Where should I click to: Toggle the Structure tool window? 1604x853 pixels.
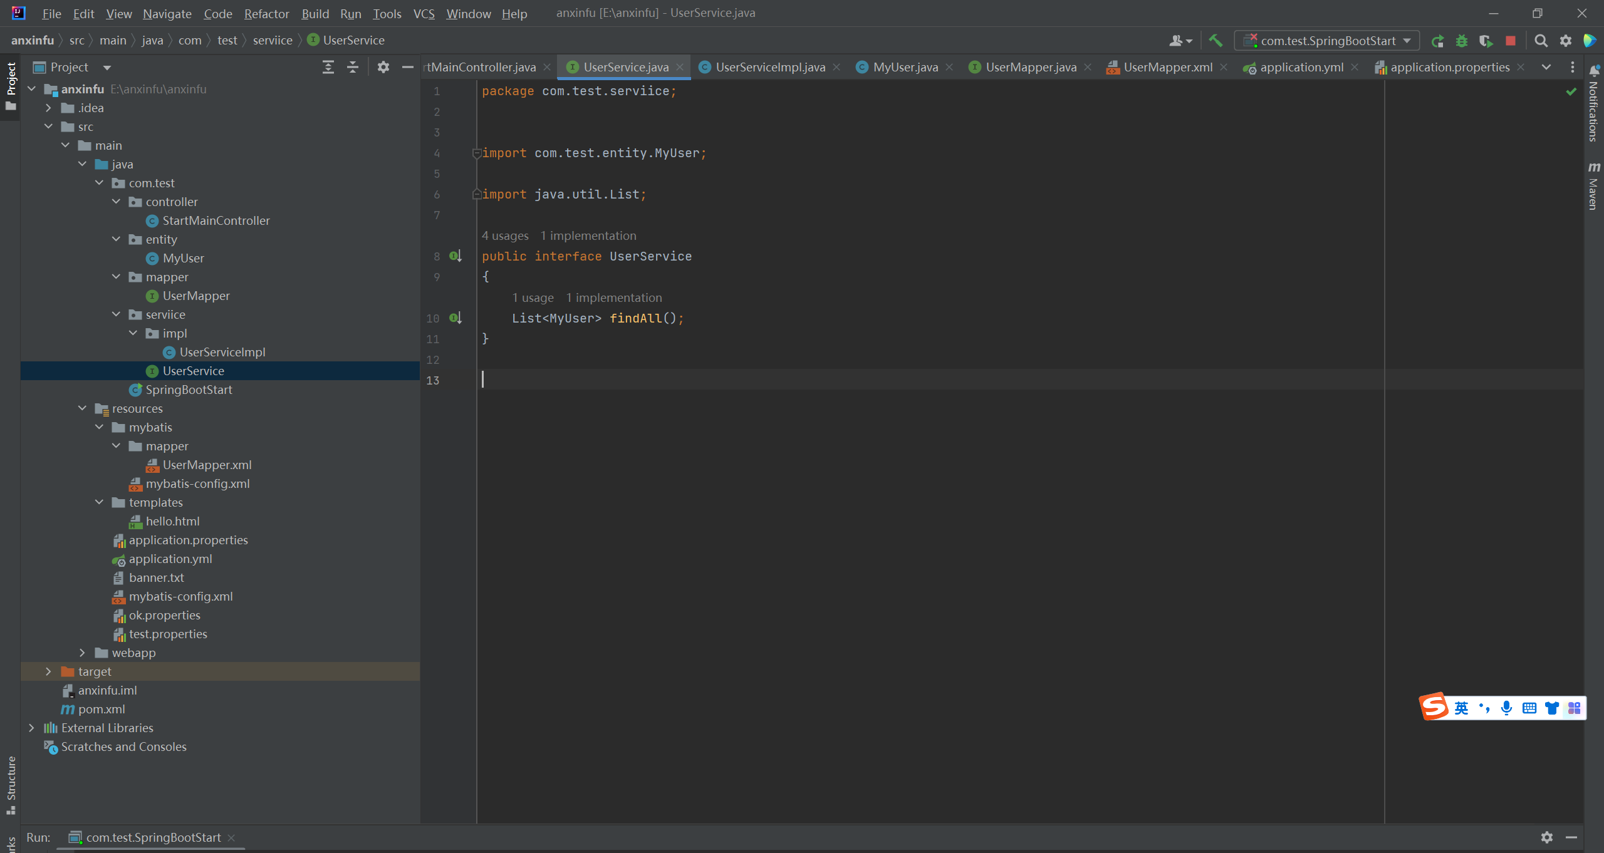pos(11,784)
